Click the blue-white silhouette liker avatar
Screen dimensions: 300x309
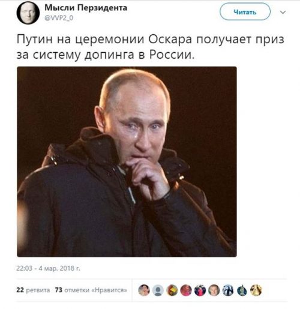click(228, 290)
